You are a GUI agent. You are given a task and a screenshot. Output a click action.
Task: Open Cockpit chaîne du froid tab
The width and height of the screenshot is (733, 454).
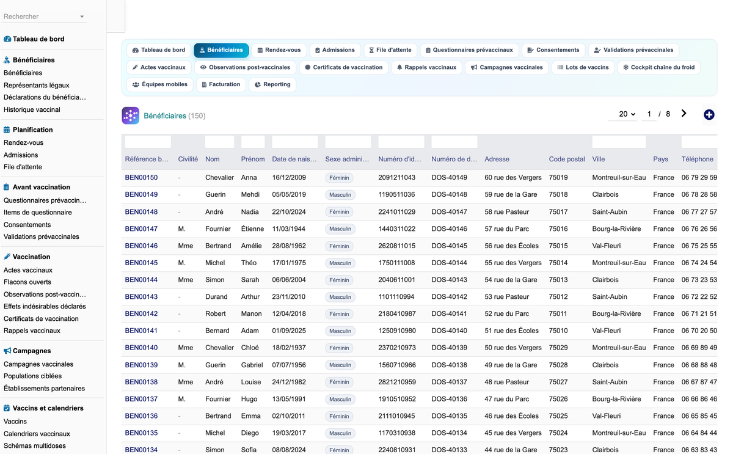pos(659,67)
